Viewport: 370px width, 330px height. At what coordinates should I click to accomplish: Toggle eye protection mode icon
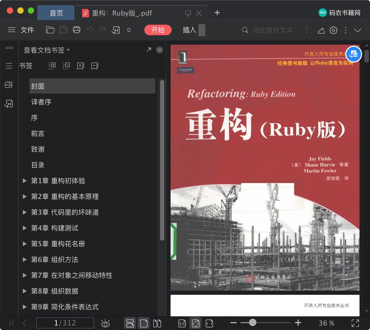pos(105,323)
